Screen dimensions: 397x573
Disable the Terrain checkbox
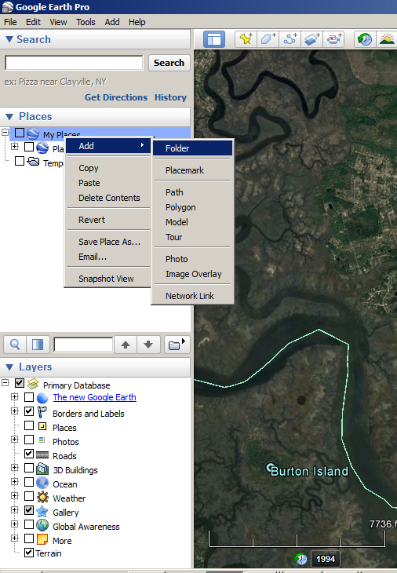click(x=29, y=553)
